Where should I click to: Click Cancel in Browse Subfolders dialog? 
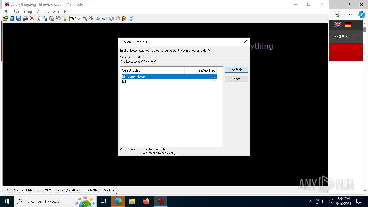click(x=236, y=79)
